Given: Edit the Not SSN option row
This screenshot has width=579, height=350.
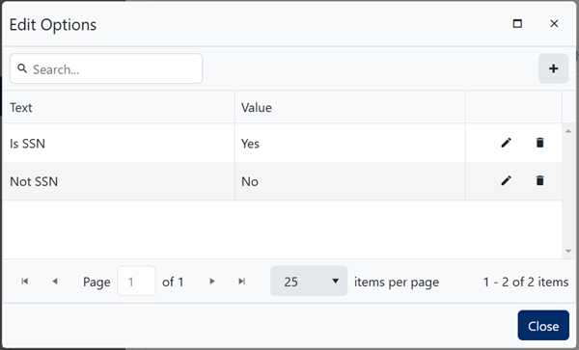Looking at the screenshot, I should click(506, 180).
